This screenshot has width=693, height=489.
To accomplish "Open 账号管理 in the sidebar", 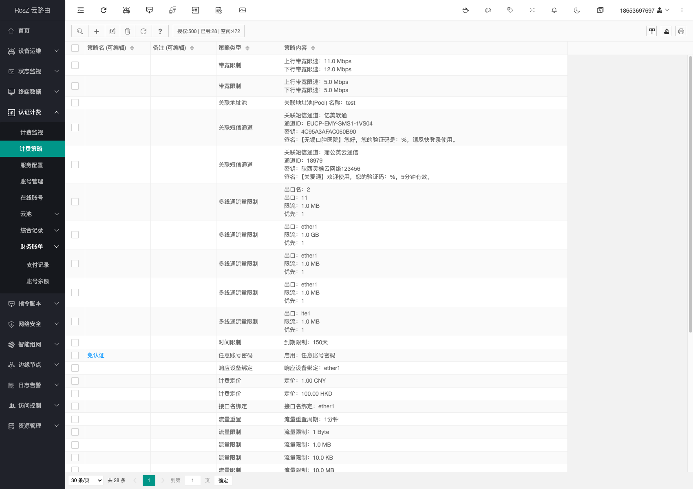I will [x=32, y=181].
